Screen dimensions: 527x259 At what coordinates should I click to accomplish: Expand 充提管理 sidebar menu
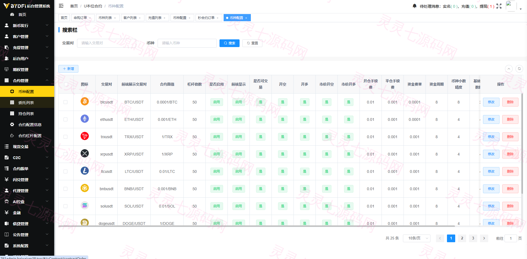[x=27, y=47]
